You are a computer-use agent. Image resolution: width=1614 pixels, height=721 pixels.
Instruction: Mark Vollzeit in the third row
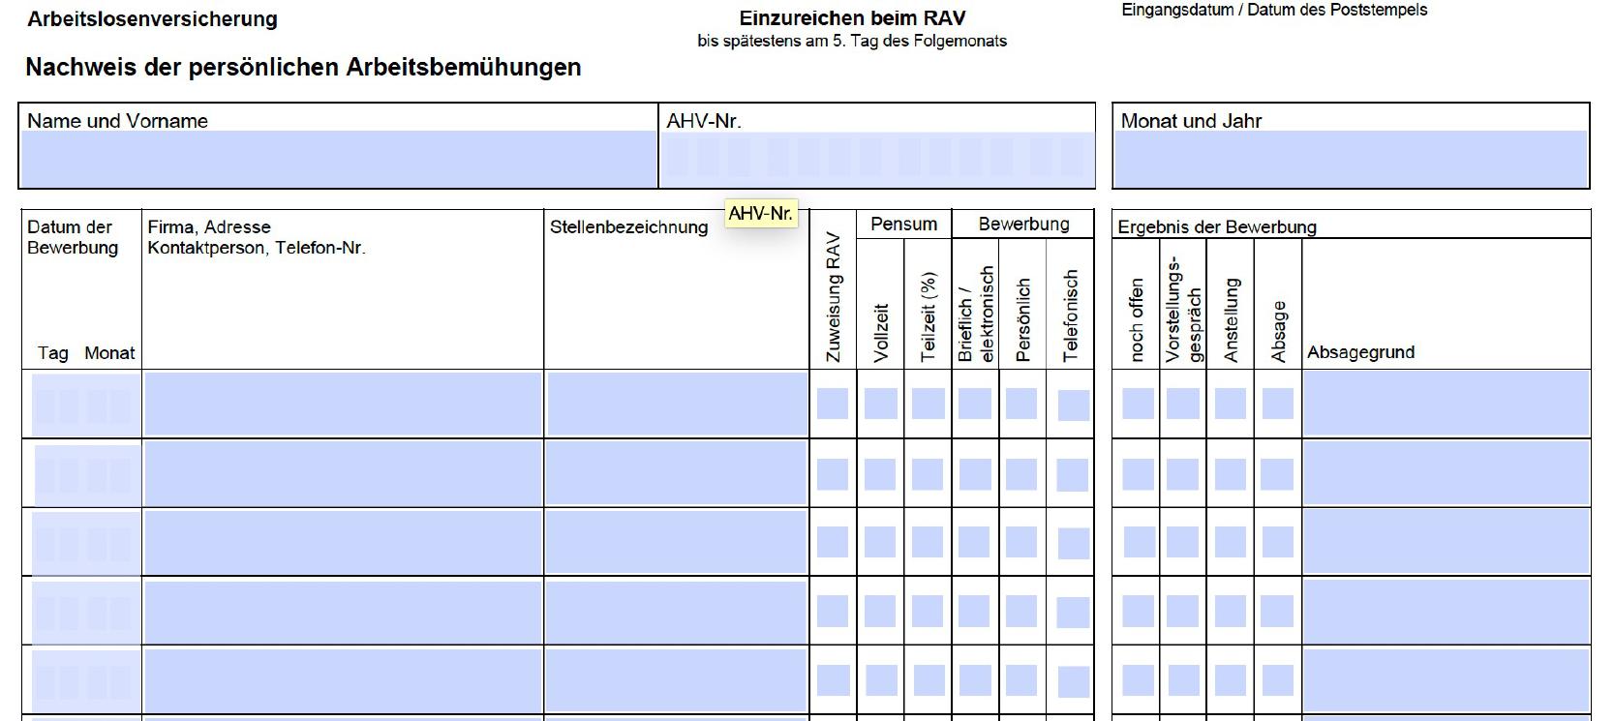coord(880,542)
